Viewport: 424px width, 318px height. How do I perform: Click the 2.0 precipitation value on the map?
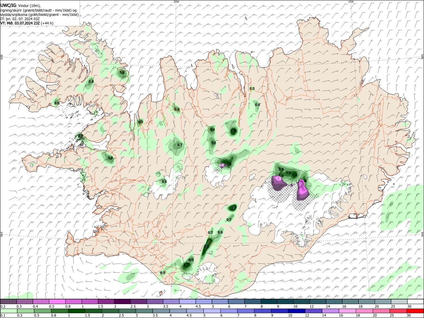[206, 246]
